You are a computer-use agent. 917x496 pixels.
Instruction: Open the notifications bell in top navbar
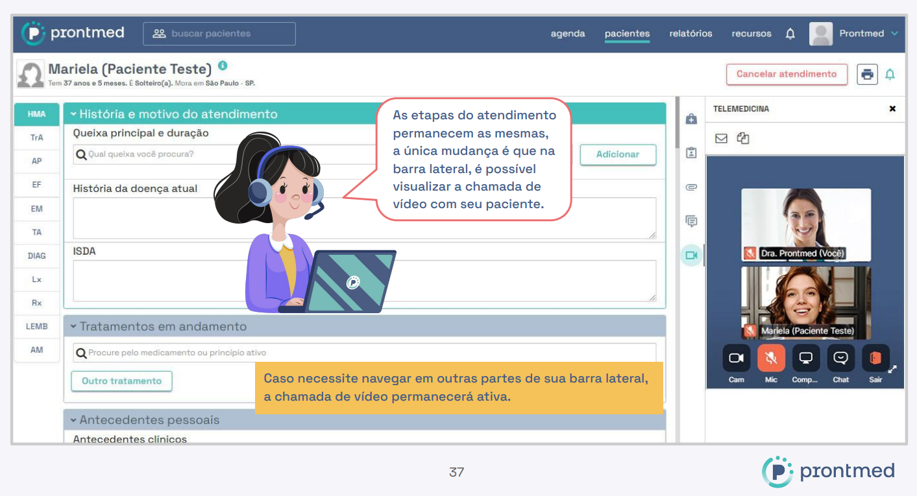coord(790,34)
